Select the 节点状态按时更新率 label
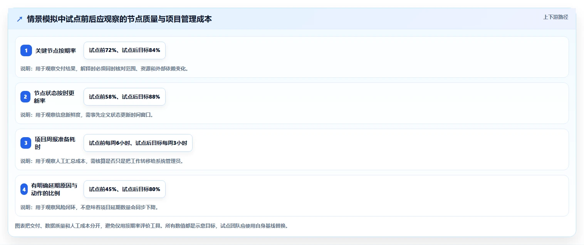This screenshot has height=245, width=584. [54, 97]
